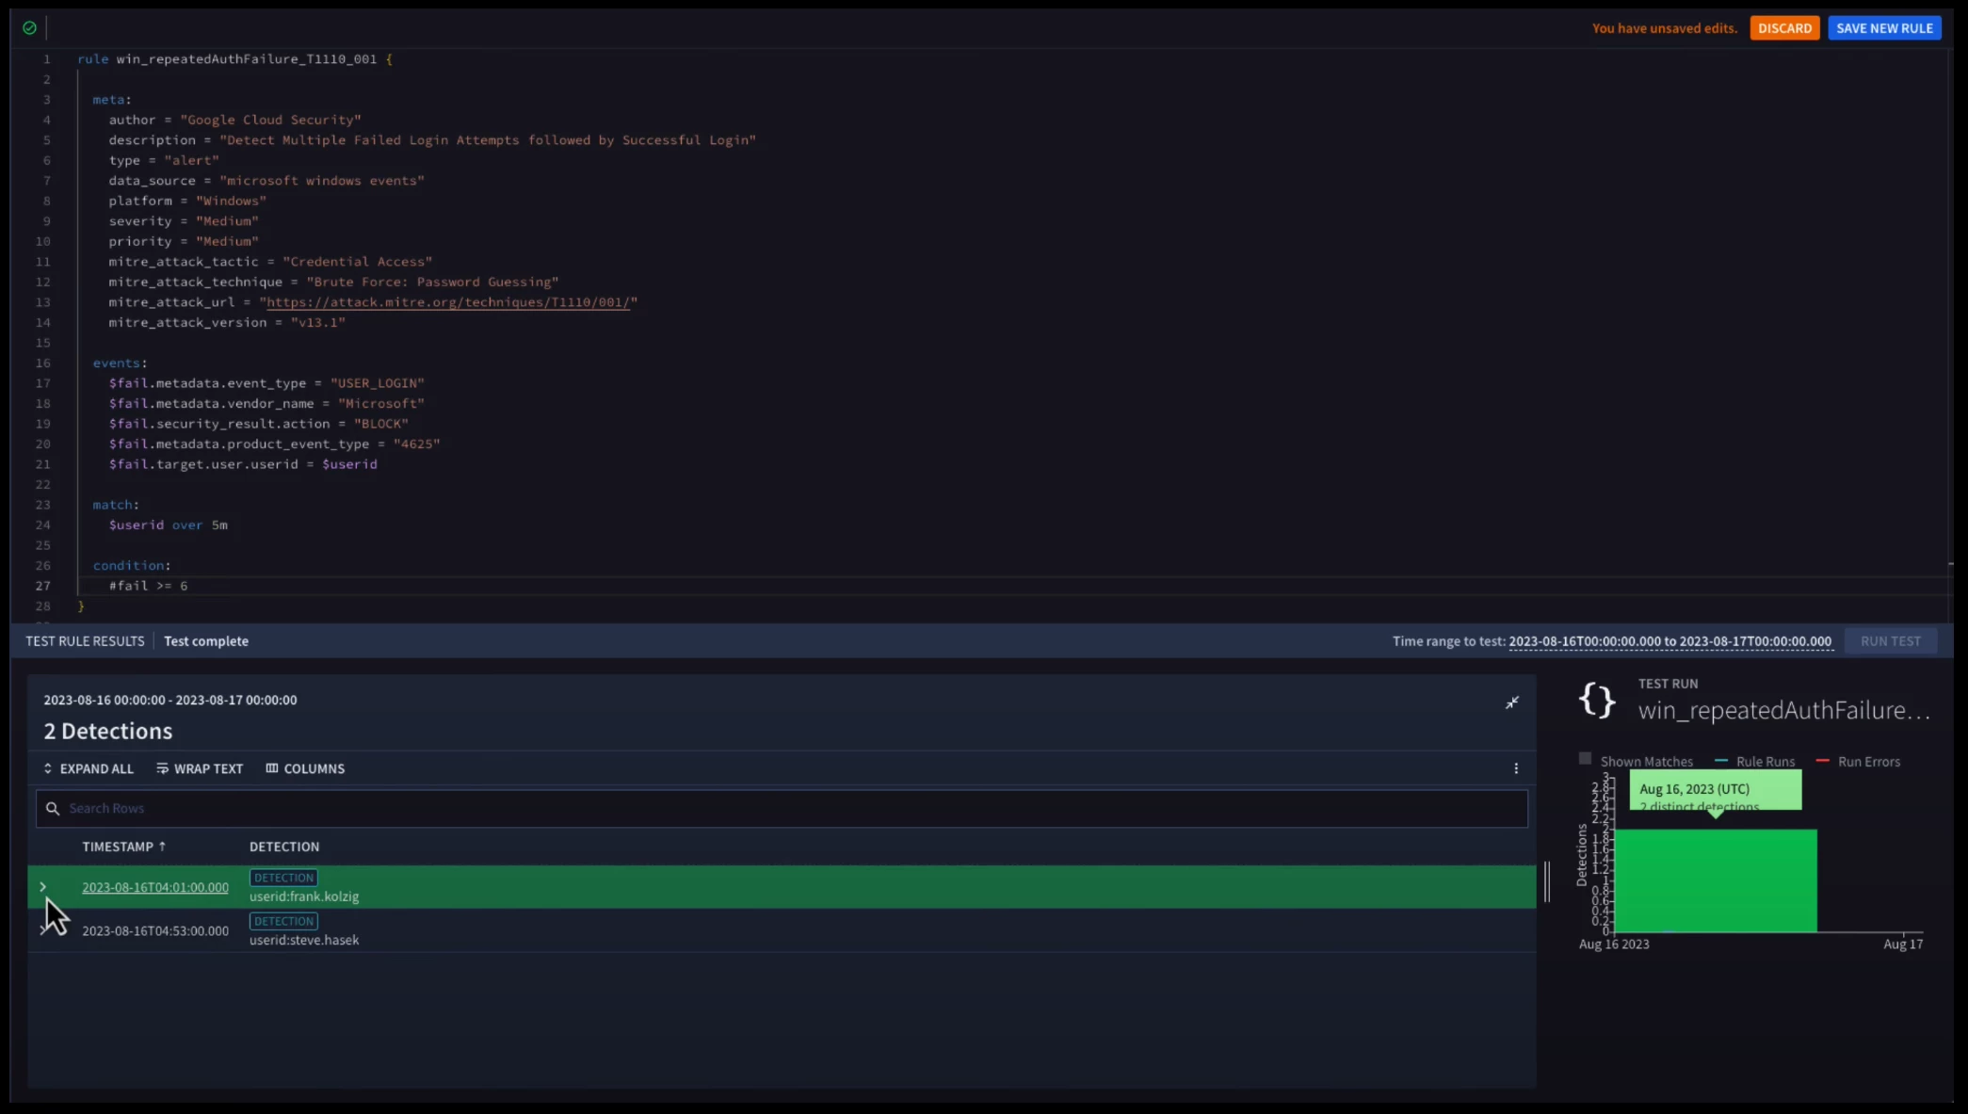Click the green rule validation checkmark icon
This screenshot has height=1114, width=1968.
(x=29, y=28)
